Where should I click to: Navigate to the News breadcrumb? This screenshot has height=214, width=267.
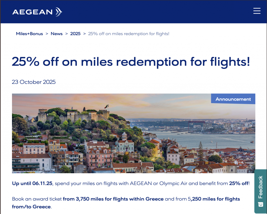57,34
